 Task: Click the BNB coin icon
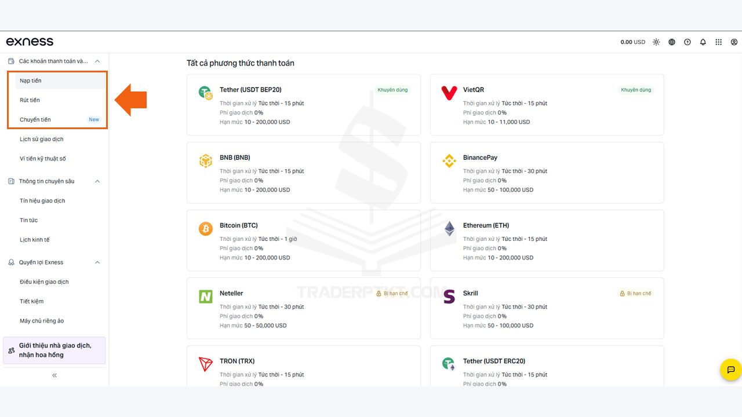point(206,161)
